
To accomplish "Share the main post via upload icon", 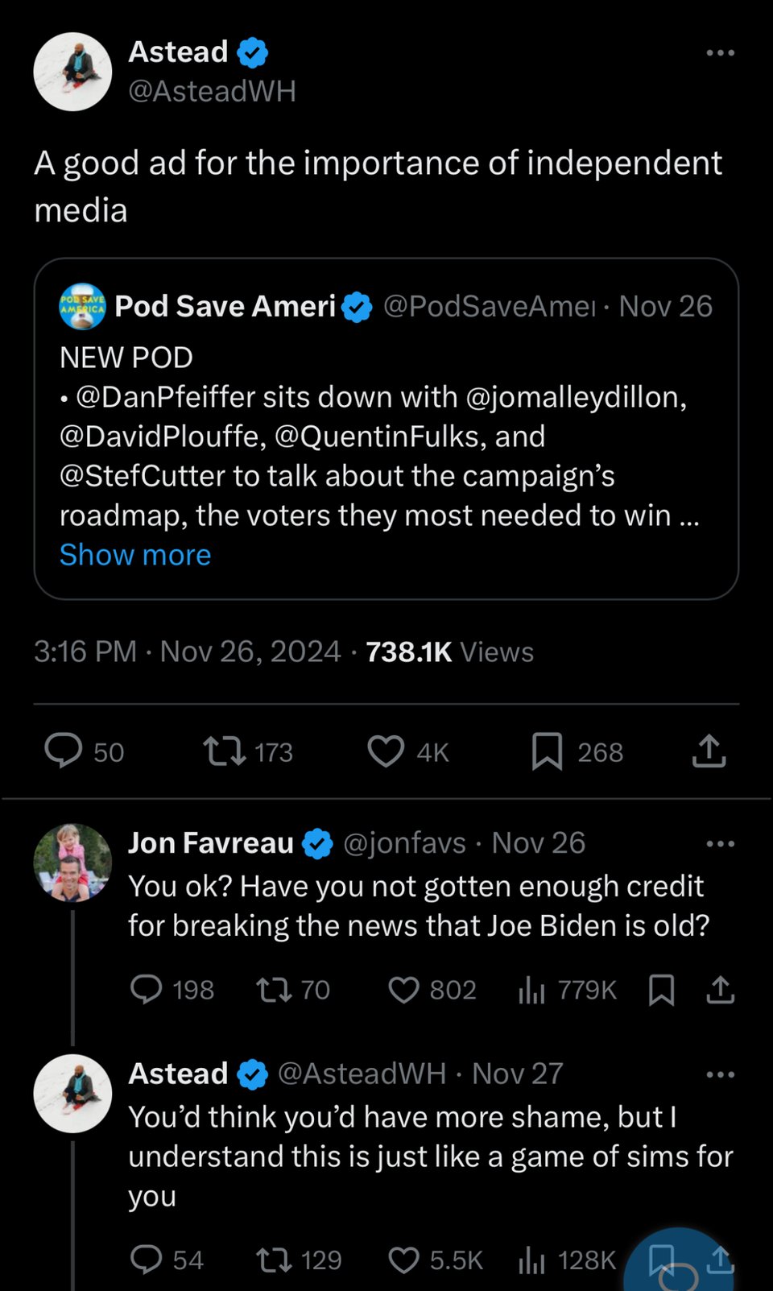I will tap(709, 751).
